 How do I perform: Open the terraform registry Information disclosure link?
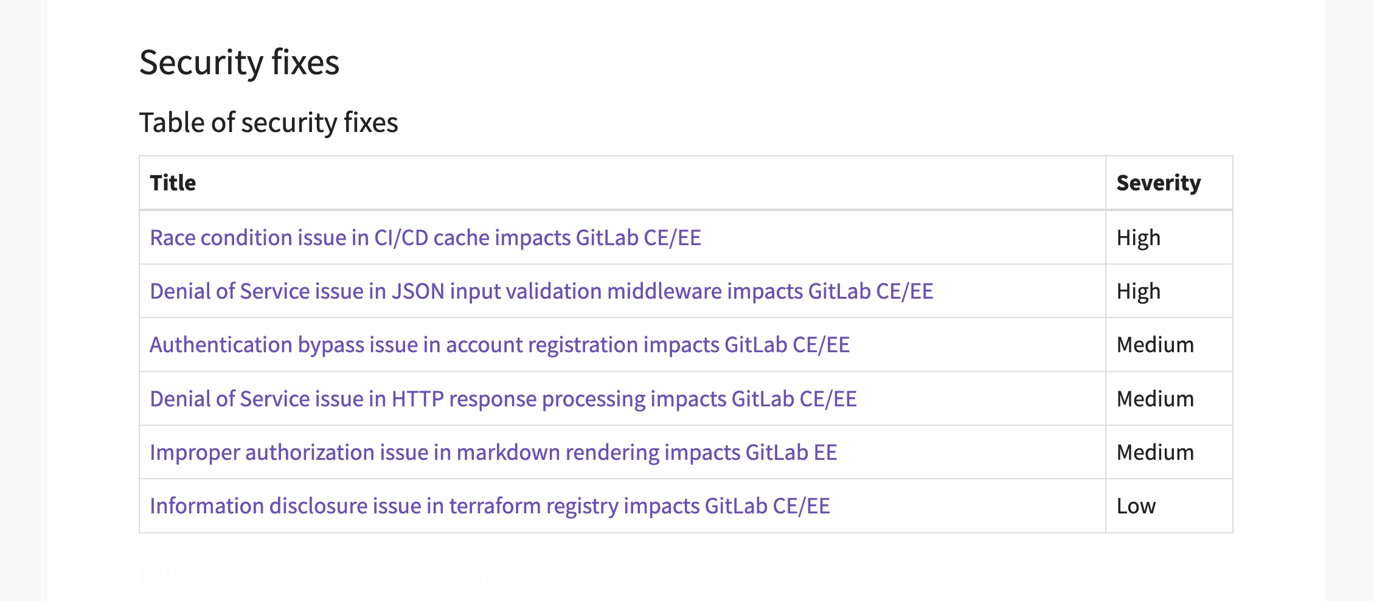tap(490, 505)
